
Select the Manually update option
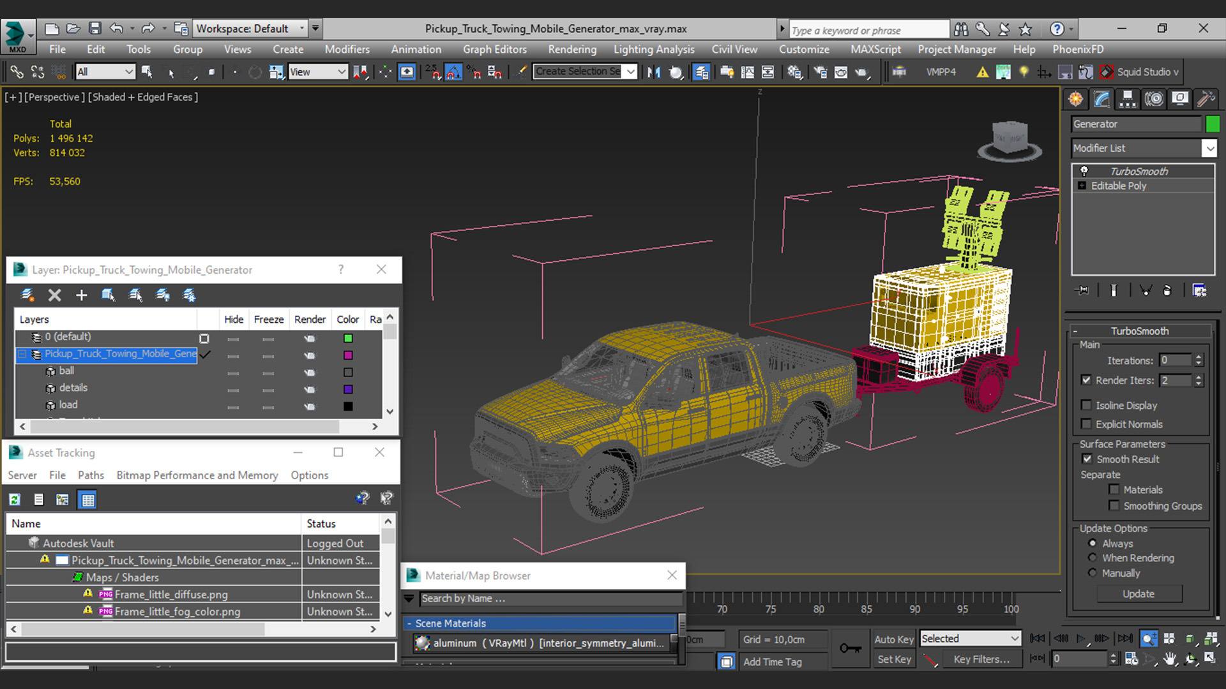tap(1093, 573)
